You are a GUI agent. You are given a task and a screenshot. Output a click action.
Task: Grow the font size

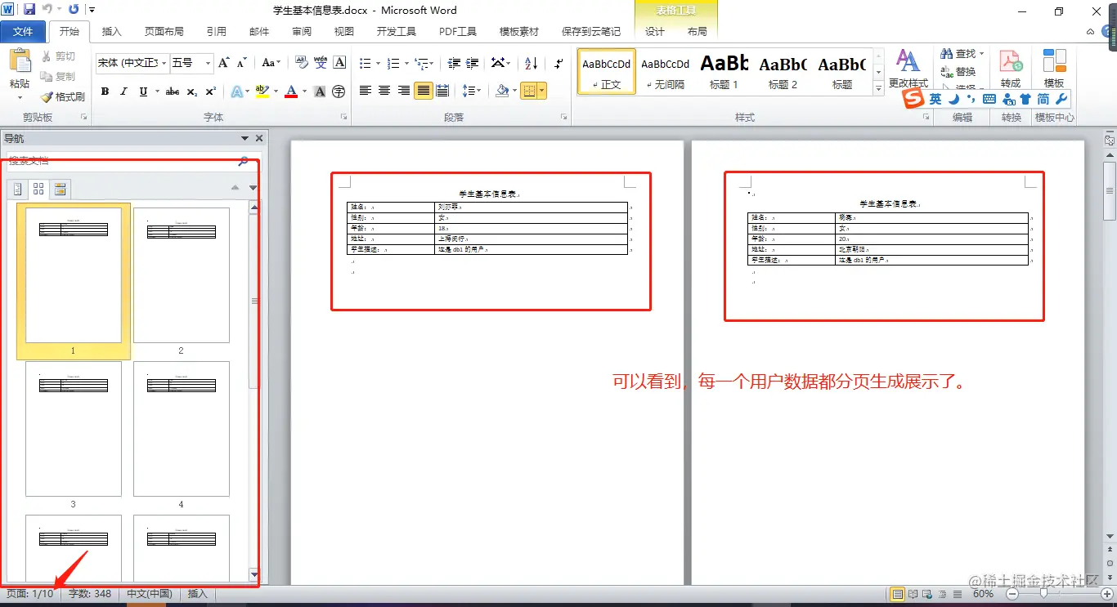tap(224, 63)
